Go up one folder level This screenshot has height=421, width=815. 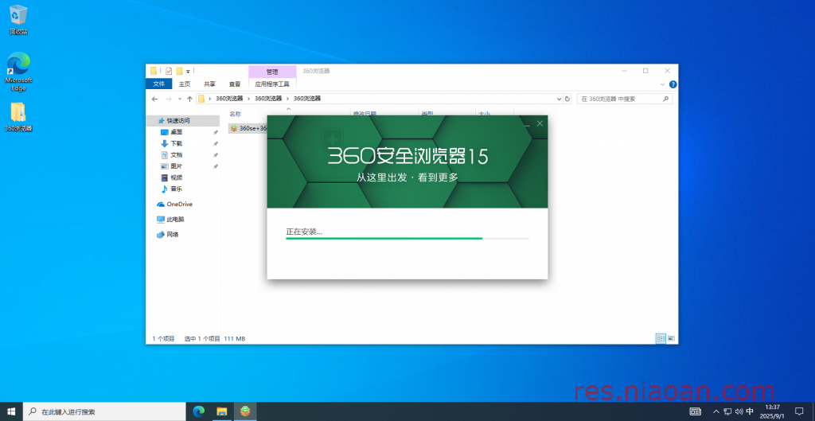point(189,99)
